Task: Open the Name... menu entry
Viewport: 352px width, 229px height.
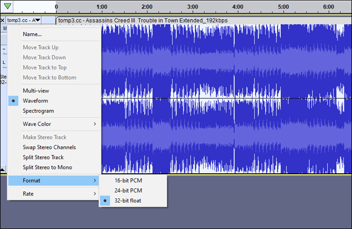Action: point(32,34)
